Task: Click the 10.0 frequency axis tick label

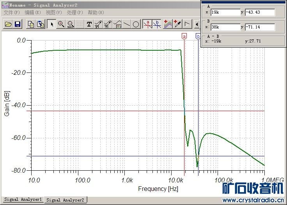Action: [34, 180]
